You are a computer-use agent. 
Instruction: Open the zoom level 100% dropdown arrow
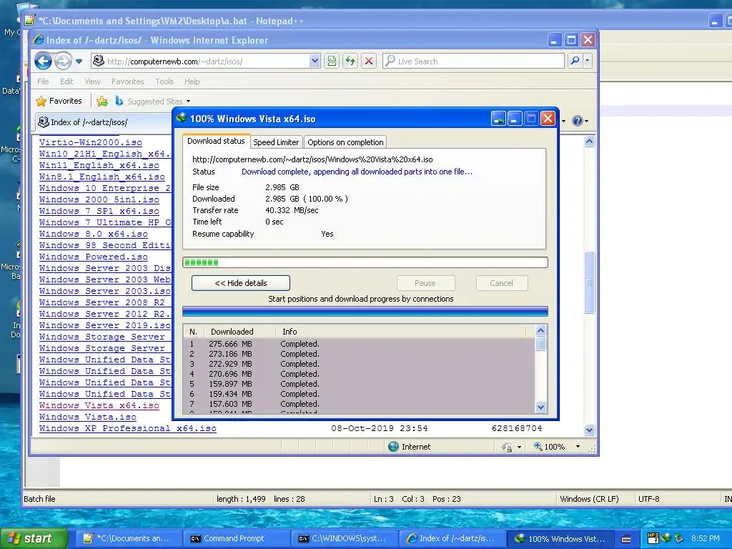(578, 447)
